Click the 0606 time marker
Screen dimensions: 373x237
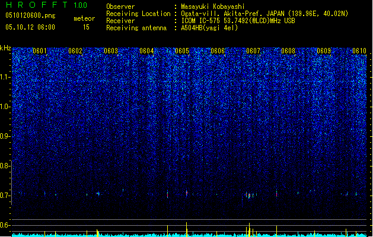(x=218, y=51)
